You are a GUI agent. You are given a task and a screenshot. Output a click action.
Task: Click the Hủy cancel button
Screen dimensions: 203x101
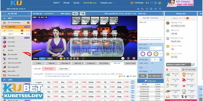[143, 76]
